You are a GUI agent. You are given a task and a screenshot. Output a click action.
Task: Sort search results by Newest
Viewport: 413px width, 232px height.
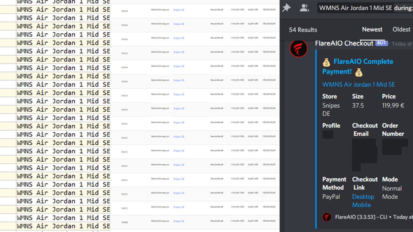click(x=372, y=30)
